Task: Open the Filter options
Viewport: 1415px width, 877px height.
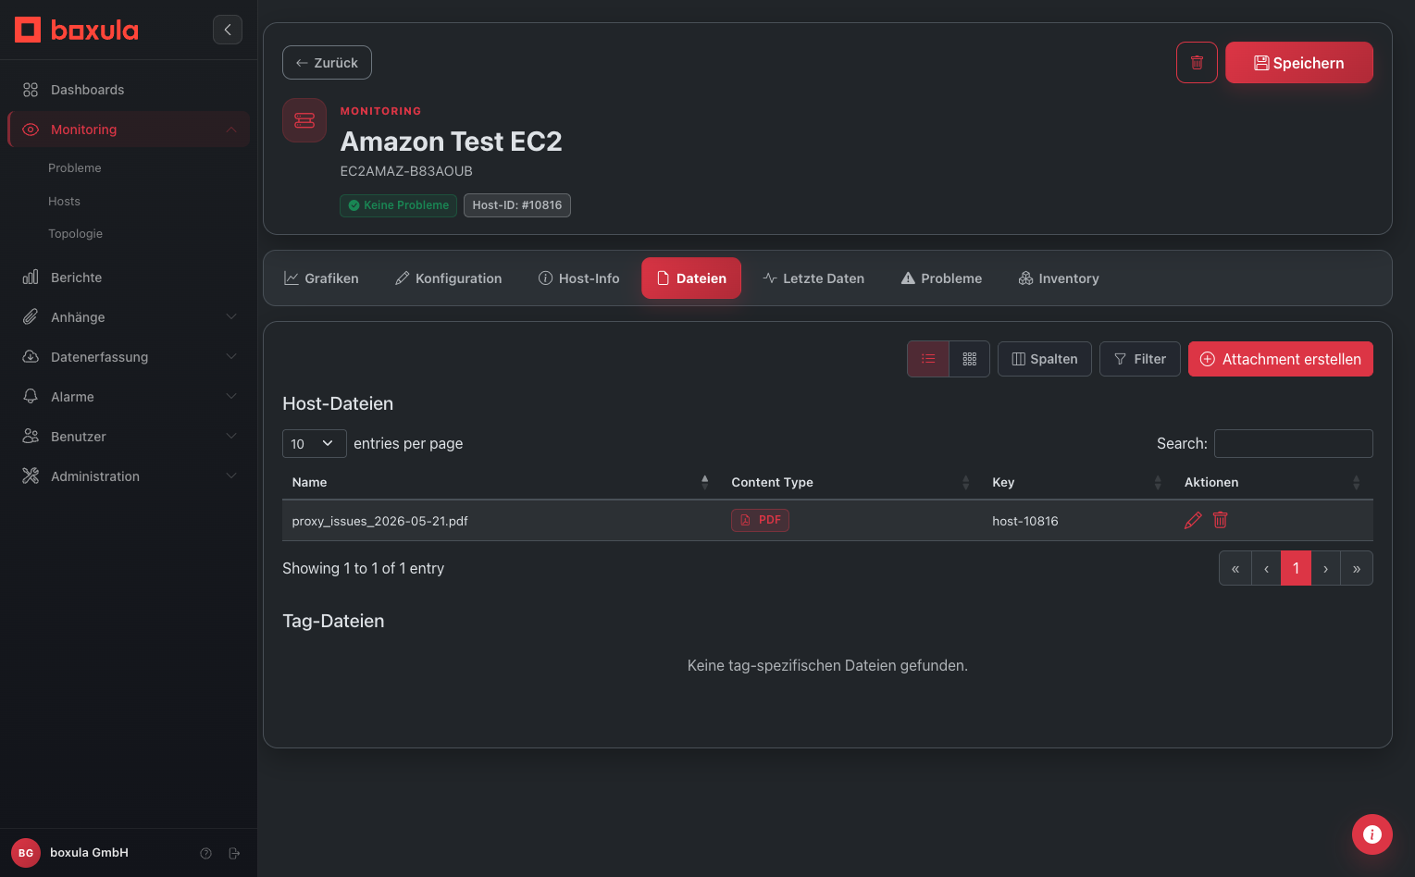Action: click(x=1140, y=359)
